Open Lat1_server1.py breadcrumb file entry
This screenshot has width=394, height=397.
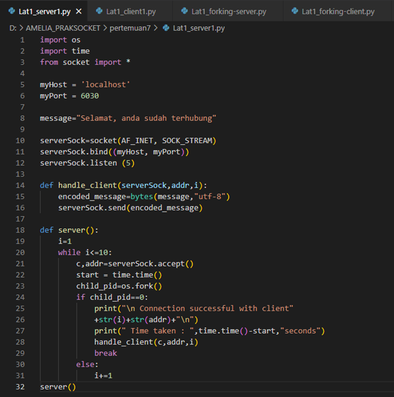tap(199, 28)
